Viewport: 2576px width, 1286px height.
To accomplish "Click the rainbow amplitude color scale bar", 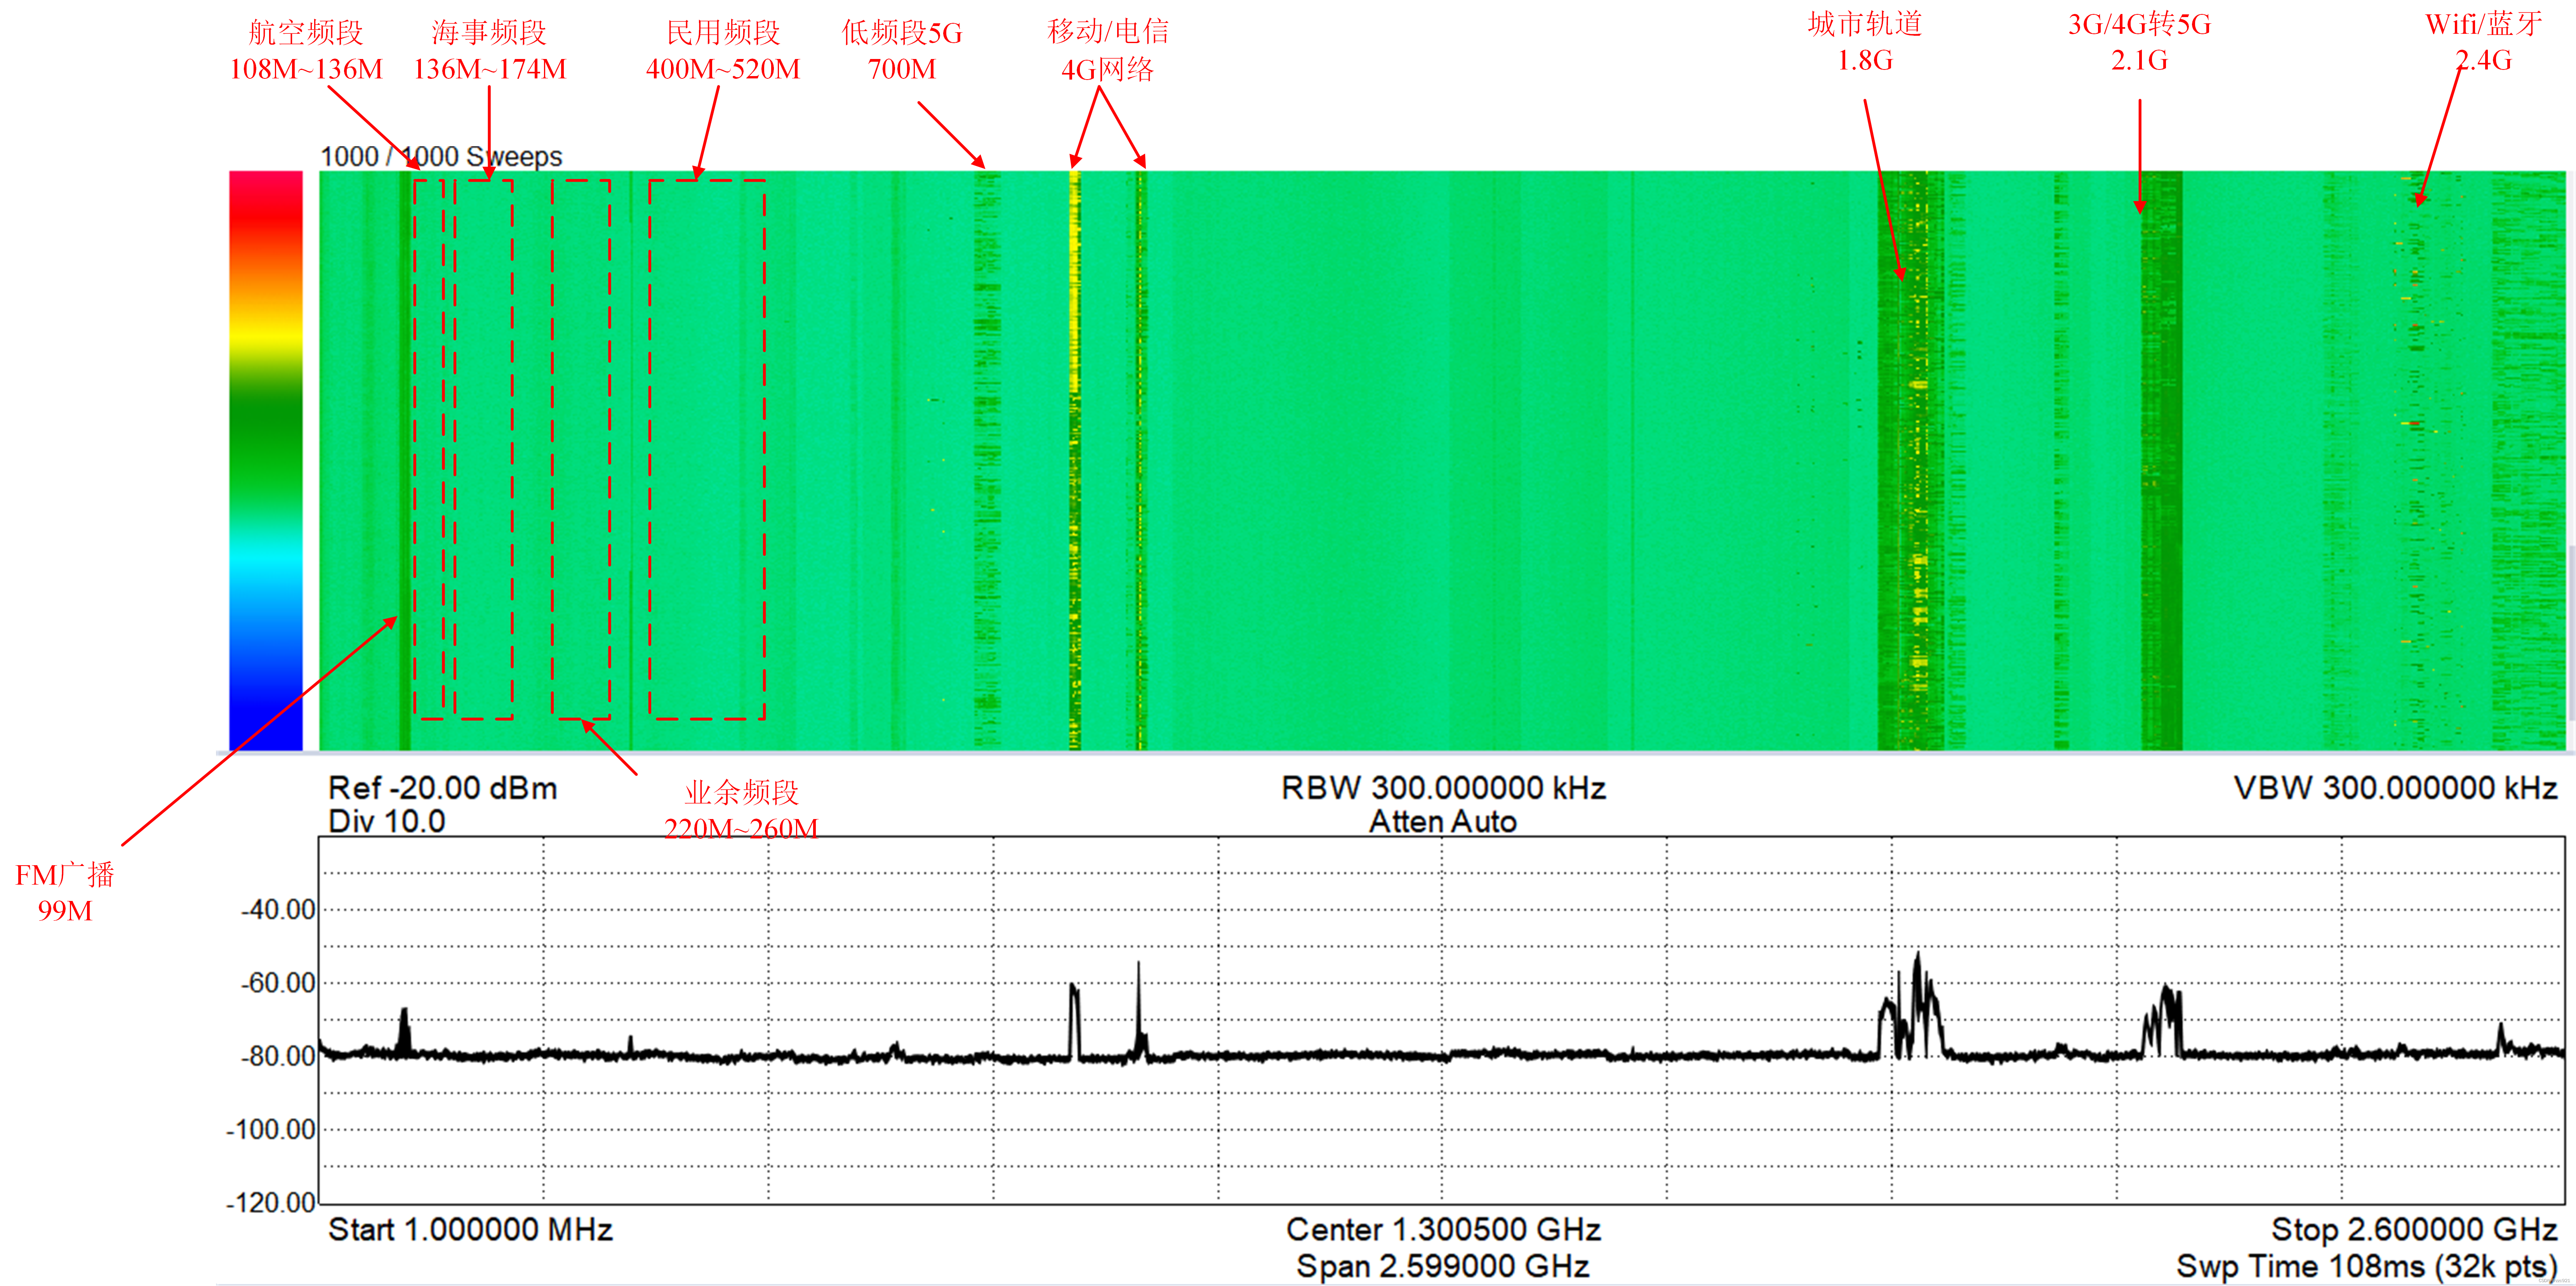I will (266, 460).
